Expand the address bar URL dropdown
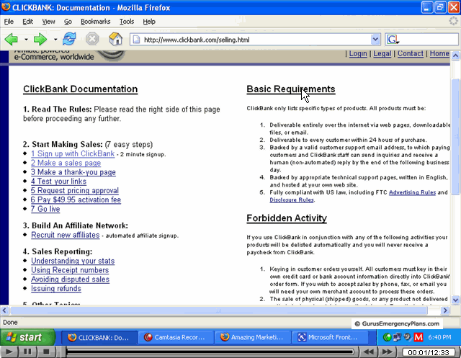 coord(375,40)
